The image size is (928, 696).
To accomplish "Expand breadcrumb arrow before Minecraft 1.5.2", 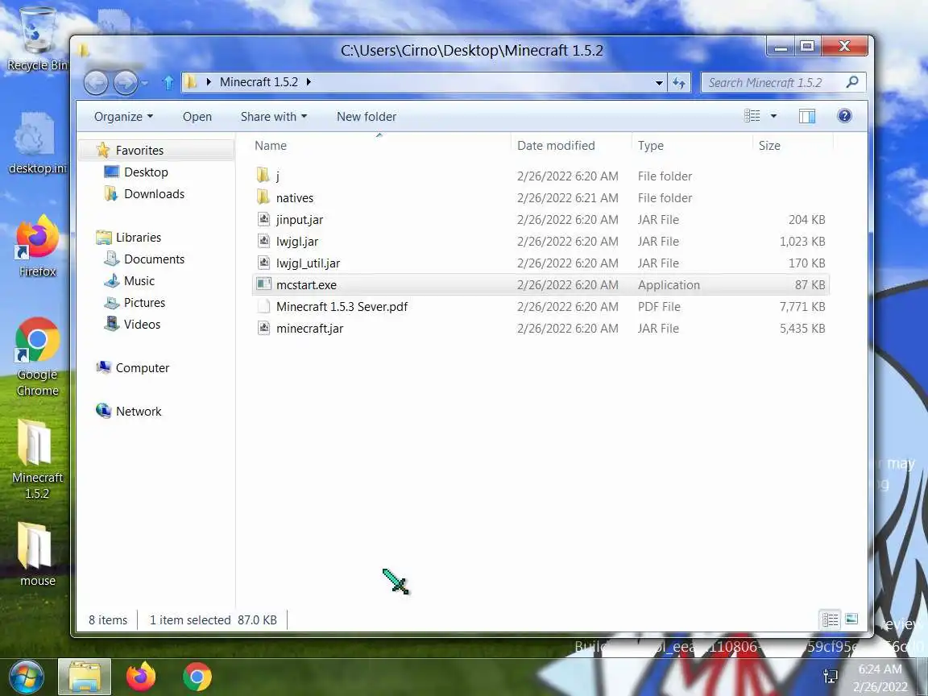I will click(209, 82).
